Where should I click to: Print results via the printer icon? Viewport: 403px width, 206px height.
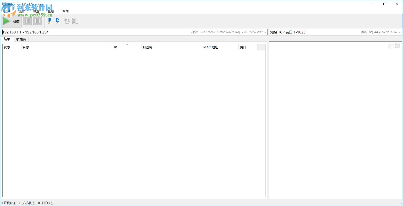pos(391,45)
